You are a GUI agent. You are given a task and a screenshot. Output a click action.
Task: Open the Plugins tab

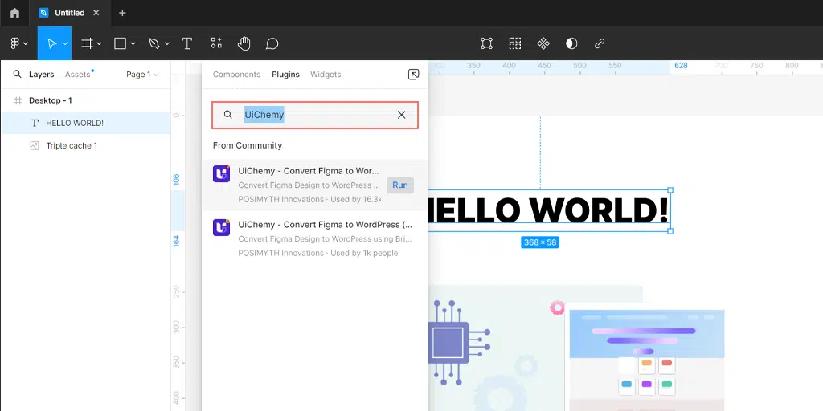[285, 75]
